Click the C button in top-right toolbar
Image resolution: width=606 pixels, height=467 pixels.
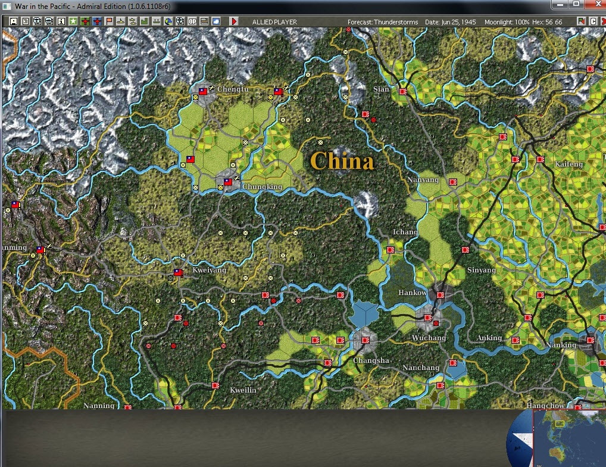[x=593, y=21]
